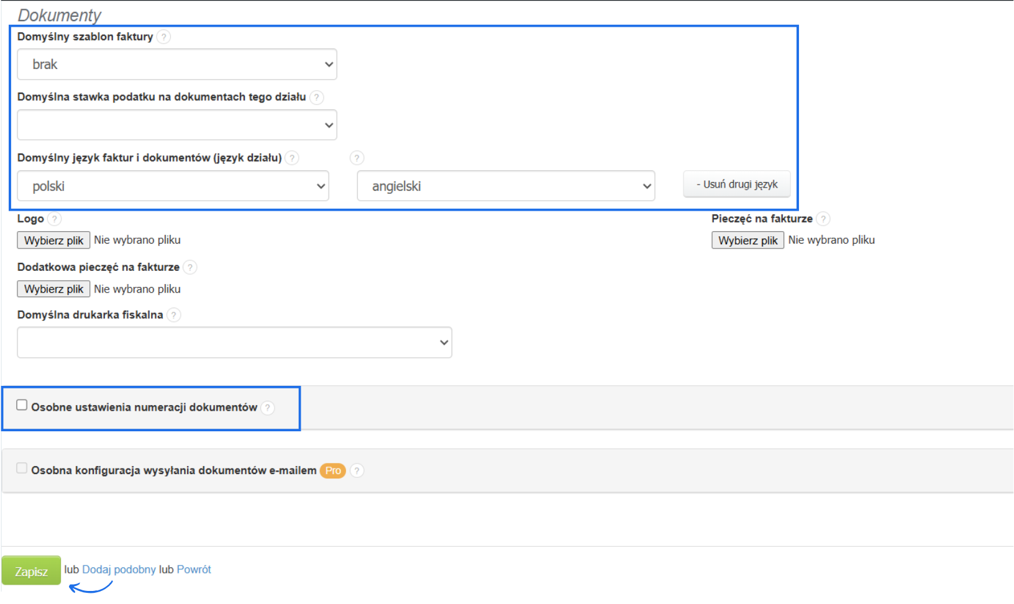This screenshot has width=1014, height=604.
Task: Follow the Powrót link
Action: point(194,569)
